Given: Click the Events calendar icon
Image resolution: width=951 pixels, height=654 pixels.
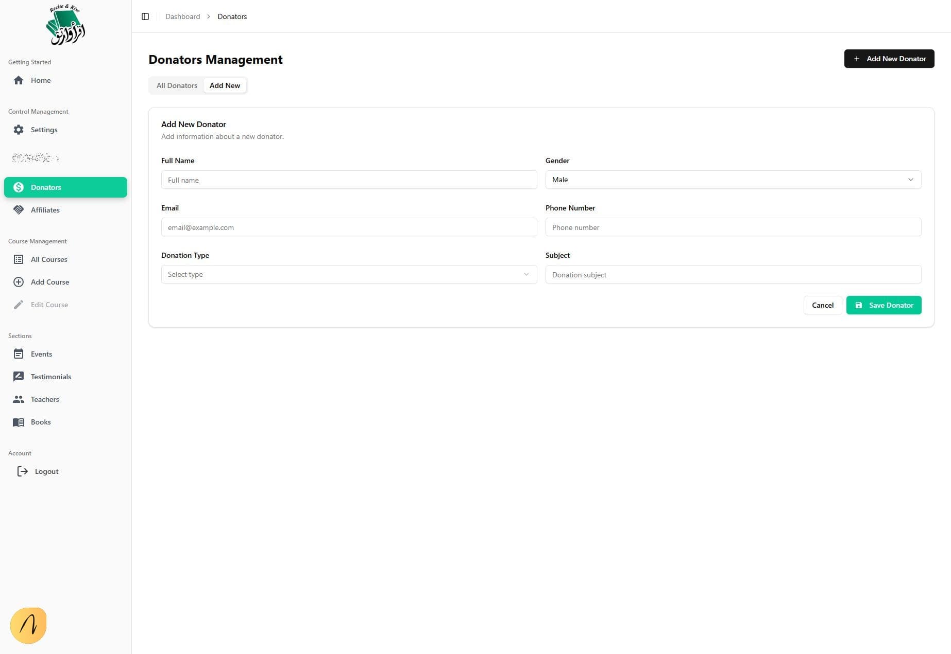Looking at the screenshot, I should coord(19,354).
